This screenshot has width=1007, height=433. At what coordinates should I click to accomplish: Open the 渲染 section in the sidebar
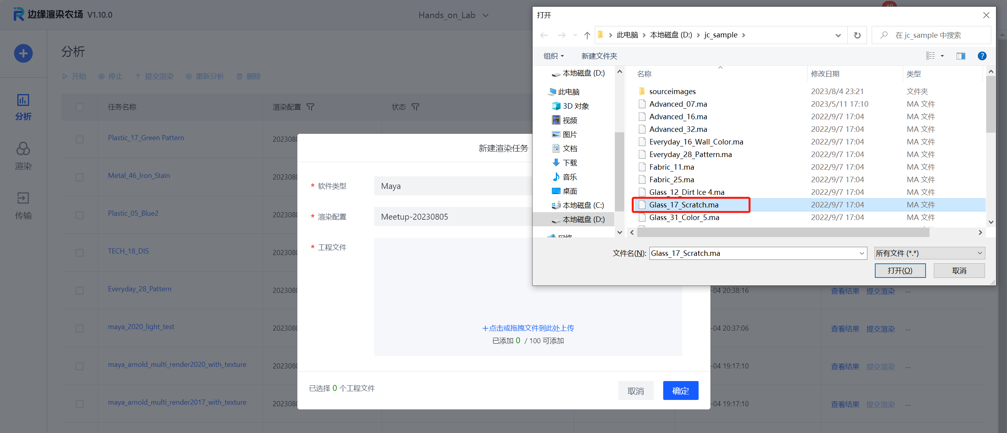[23, 155]
